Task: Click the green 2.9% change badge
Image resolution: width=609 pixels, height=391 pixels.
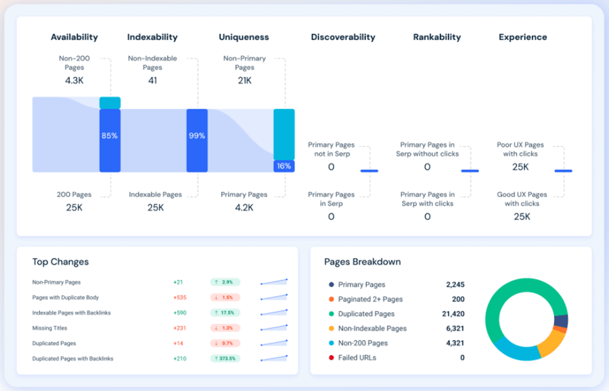Action: (x=225, y=282)
